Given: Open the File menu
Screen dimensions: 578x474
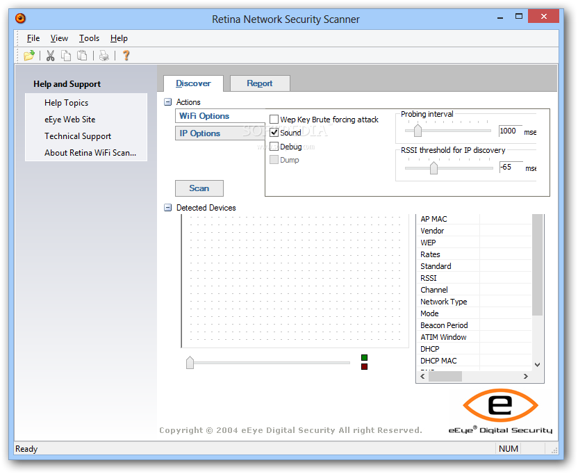Looking at the screenshot, I should [x=33, y=38].
